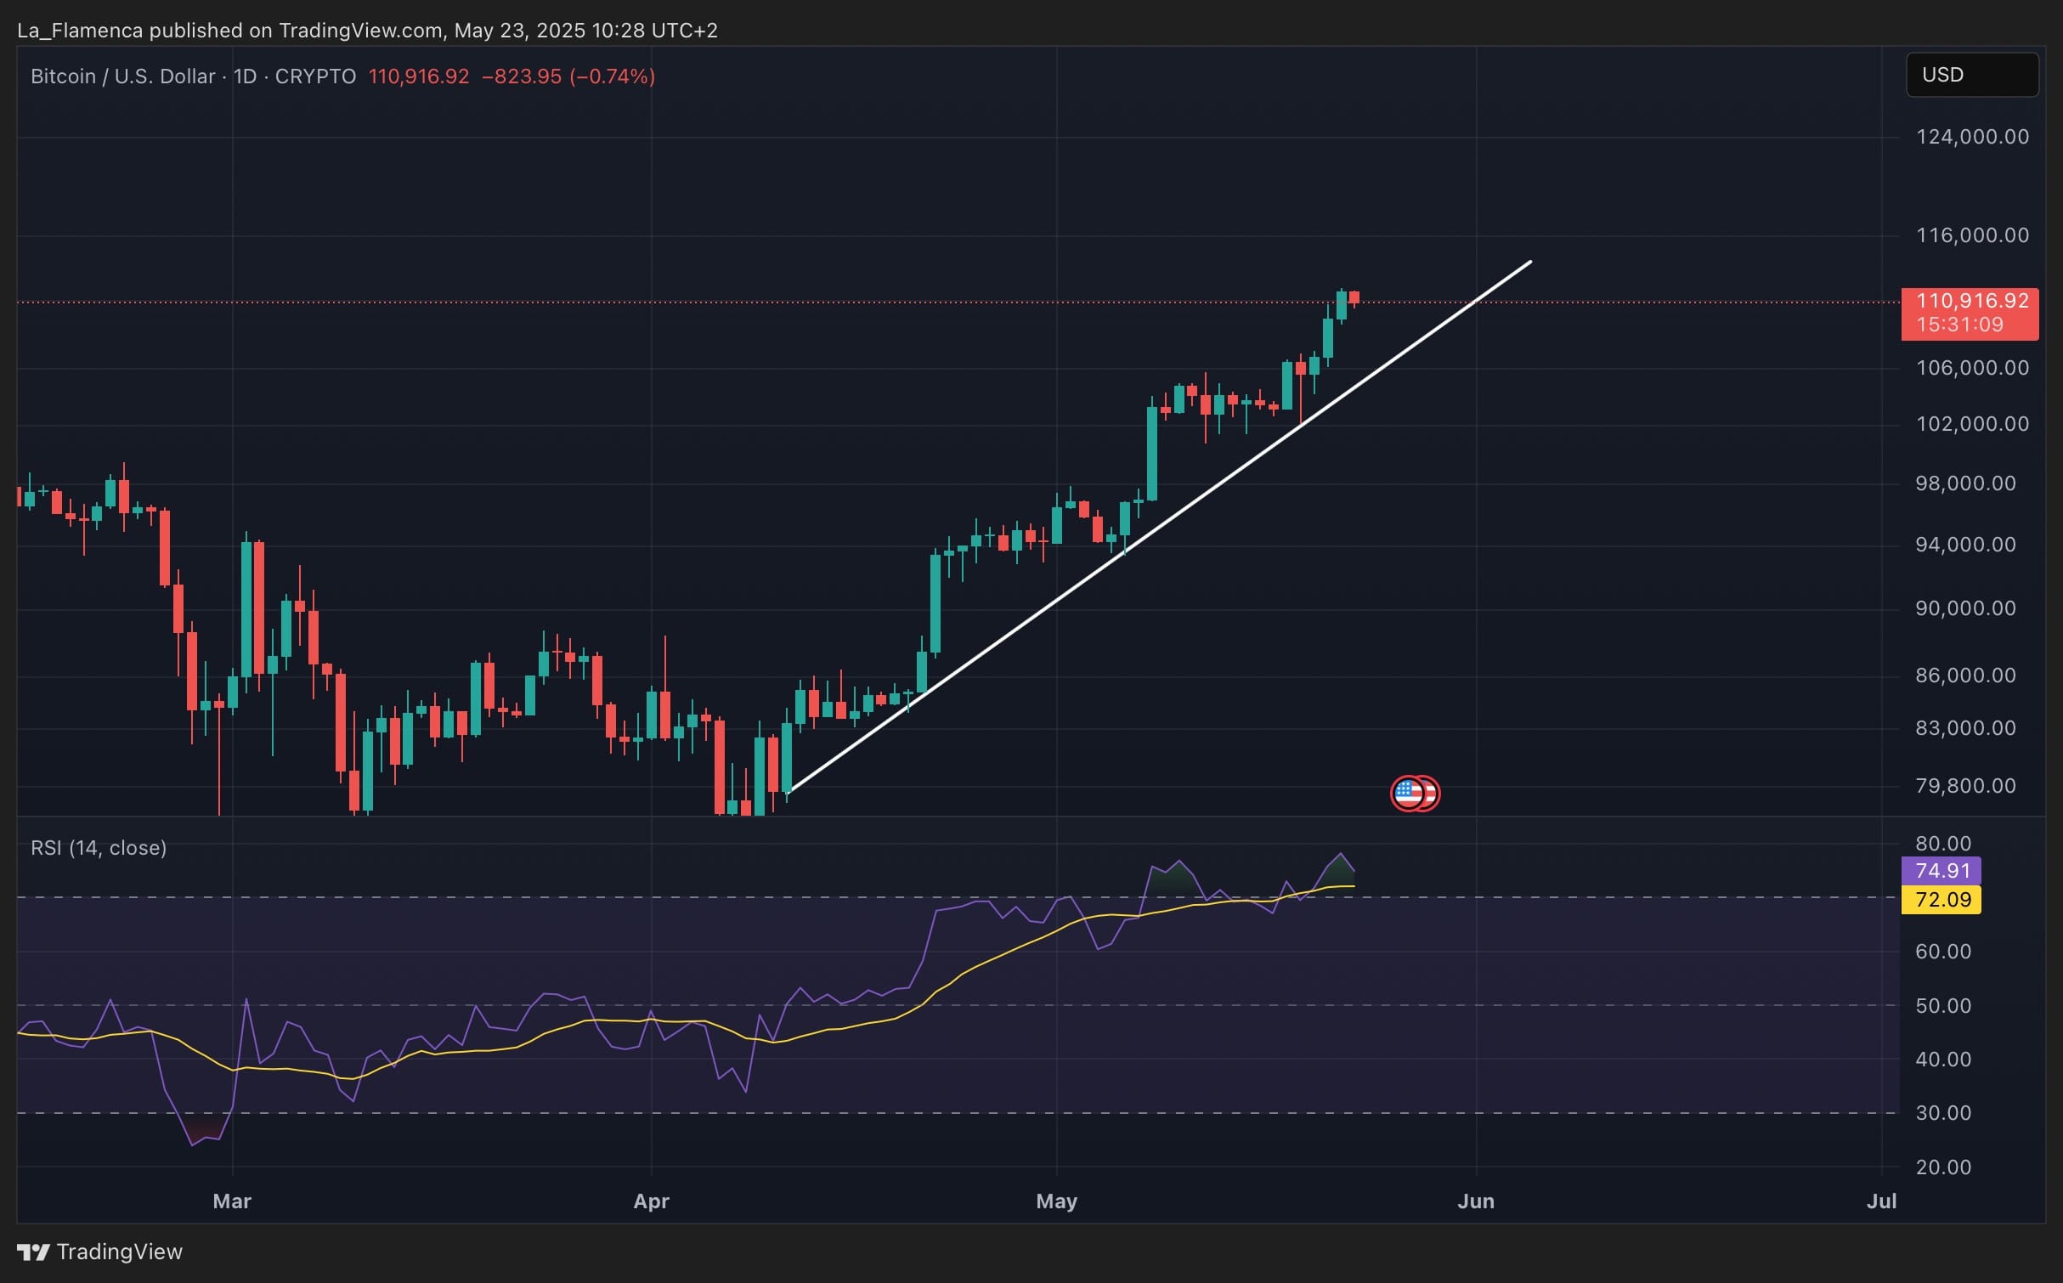2063x1283 pixels.
Task: Click the TradingView wordmark link
Action: tap(120, 1252)
